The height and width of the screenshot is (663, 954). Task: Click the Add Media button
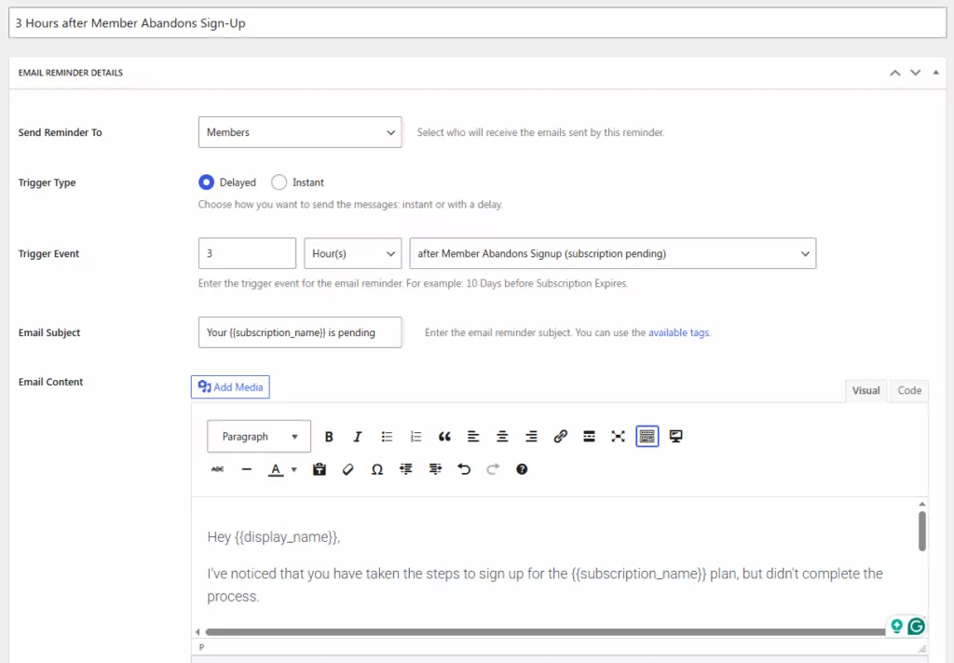click(230, 387)
